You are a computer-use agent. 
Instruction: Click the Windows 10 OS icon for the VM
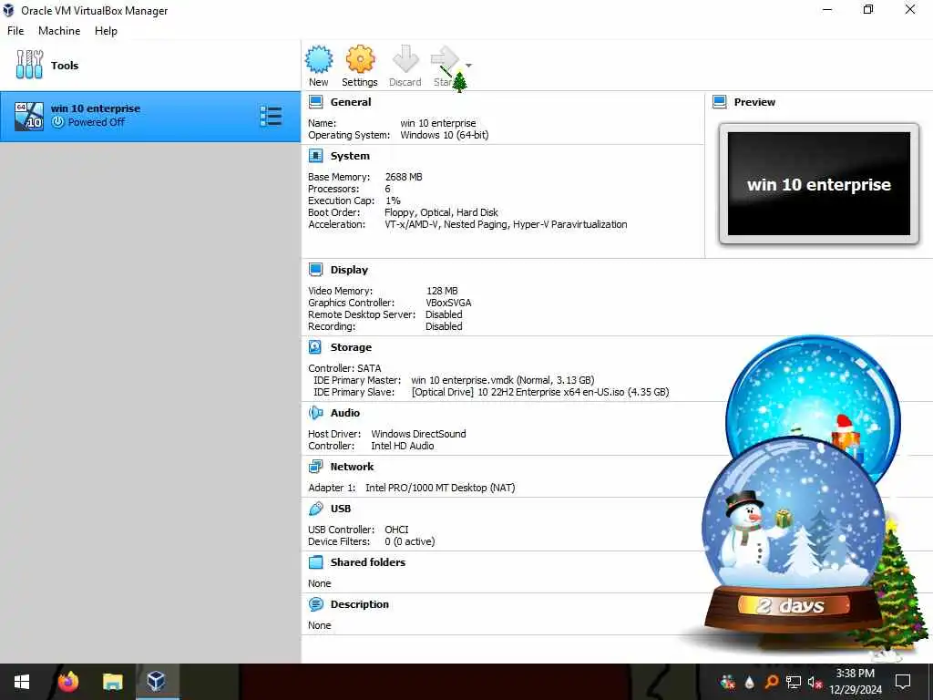click(29, 116)
